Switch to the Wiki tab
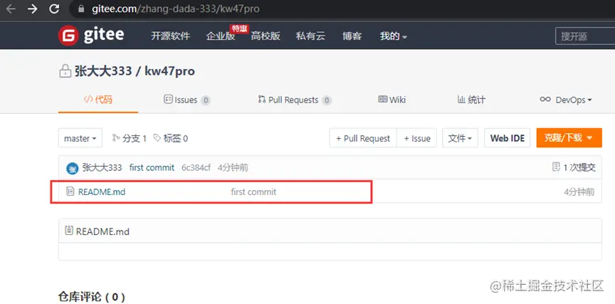The width and height of the screenshot is (615, 304). point(391,100)
